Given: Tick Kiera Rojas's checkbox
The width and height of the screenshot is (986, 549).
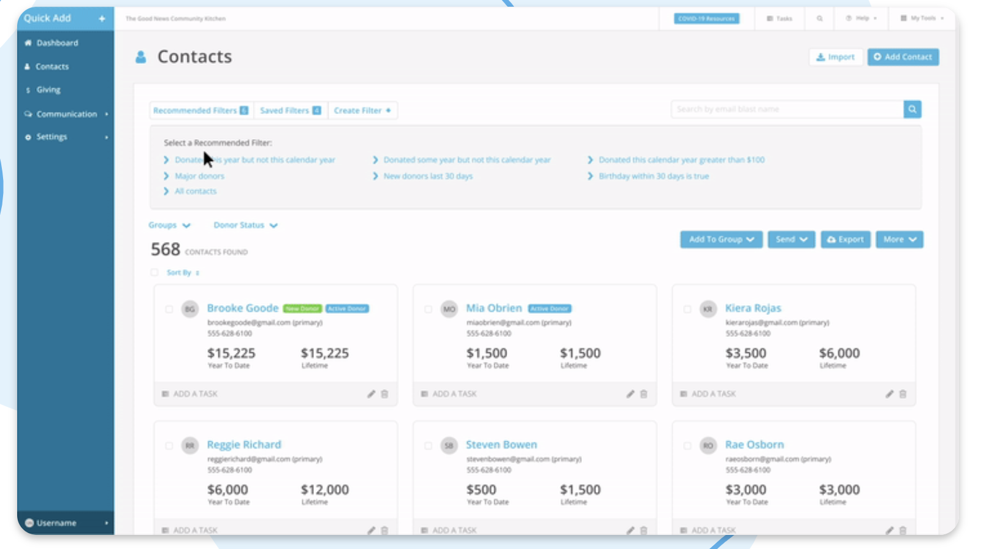Looking at the screenshot, I should (x=687, y=309).
